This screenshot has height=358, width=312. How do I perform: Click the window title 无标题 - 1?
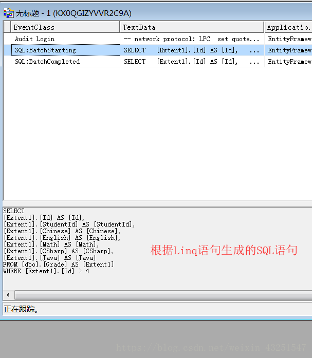[x=74, y=13]
